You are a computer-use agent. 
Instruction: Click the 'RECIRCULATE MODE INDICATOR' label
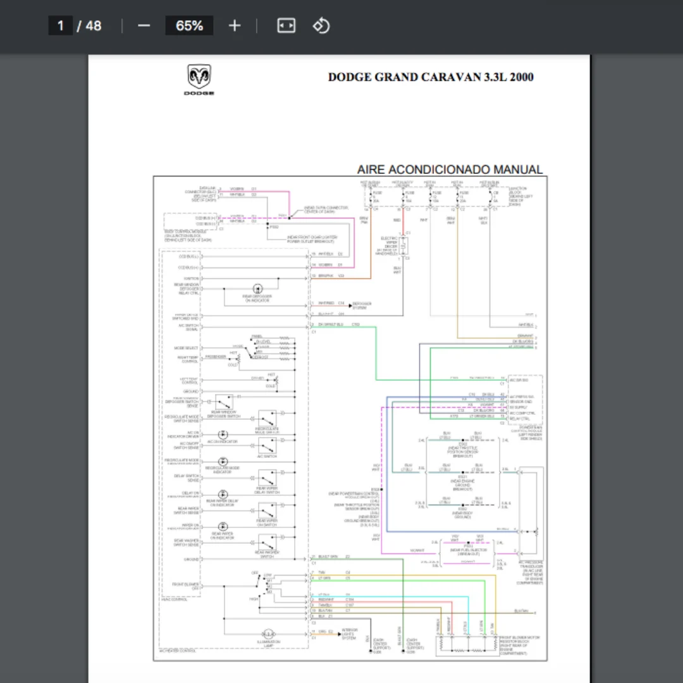(222, 469)
